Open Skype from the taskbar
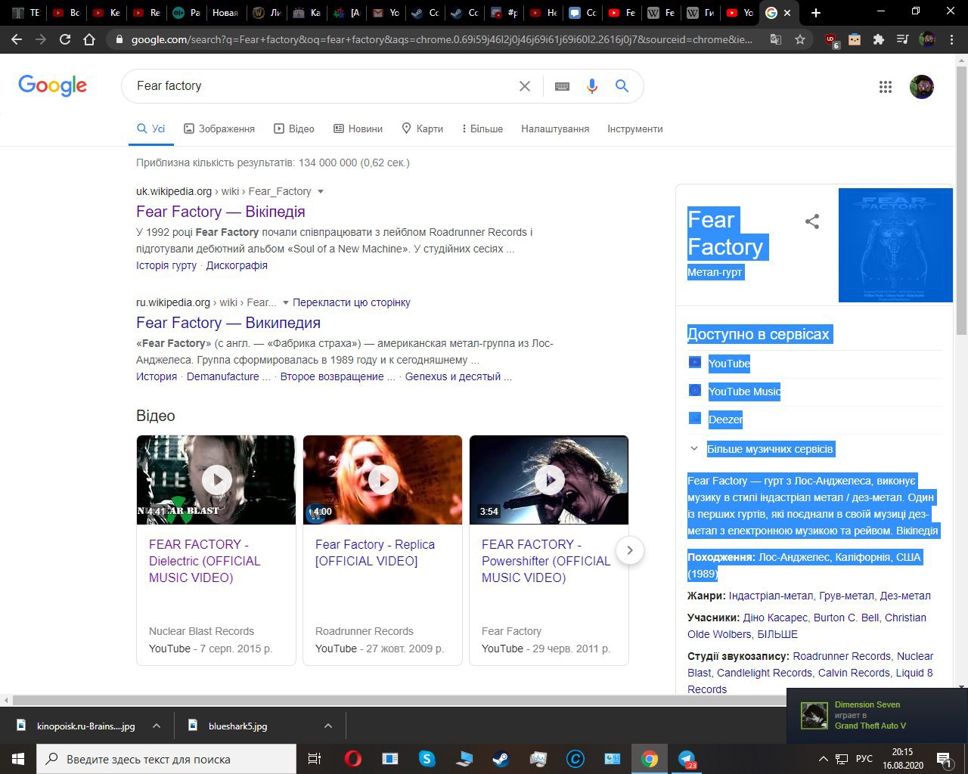968x774 pixels. [427, 759]
